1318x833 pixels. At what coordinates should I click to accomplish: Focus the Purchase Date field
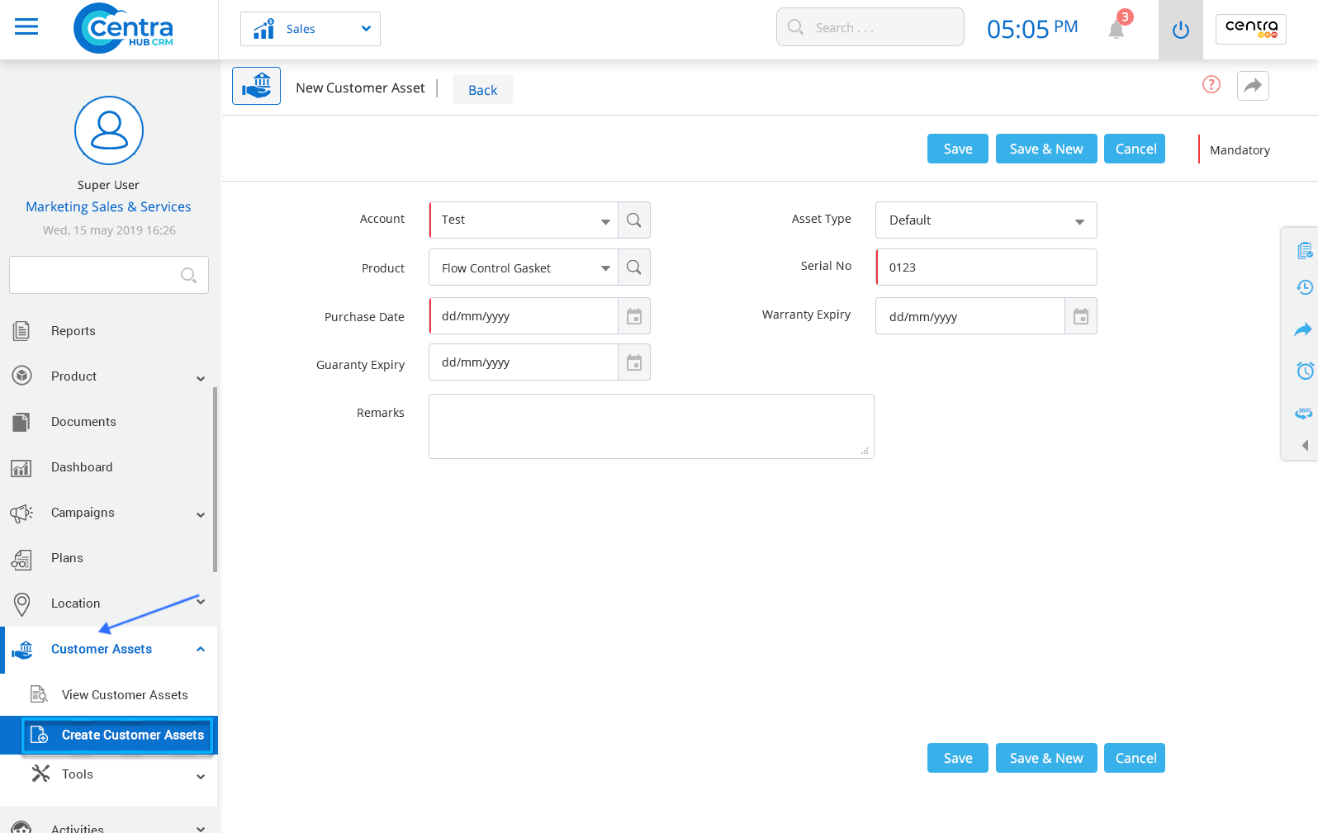524,316
